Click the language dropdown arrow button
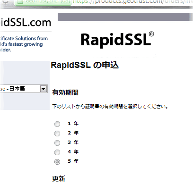The height and width of the screenshot is (184, 193). pyautogui.click(x=44, y=89)
